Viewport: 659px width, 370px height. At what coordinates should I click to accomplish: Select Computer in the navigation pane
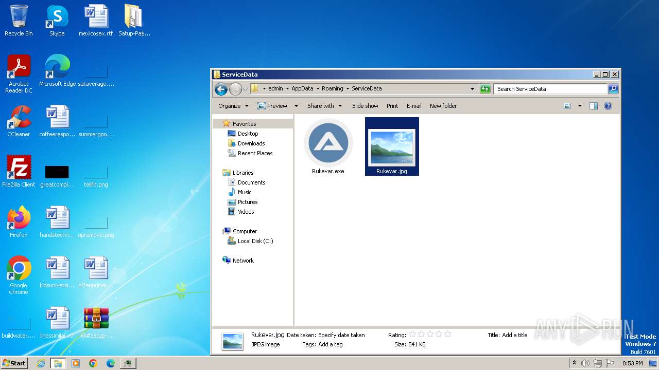coord(245,231)
